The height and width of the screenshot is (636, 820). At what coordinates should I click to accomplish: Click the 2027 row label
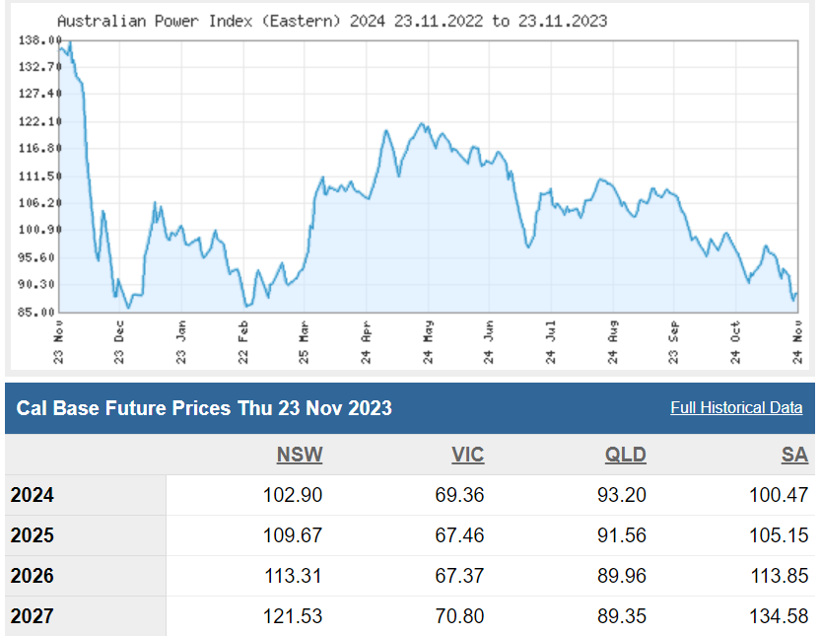(x=33, y=616)
